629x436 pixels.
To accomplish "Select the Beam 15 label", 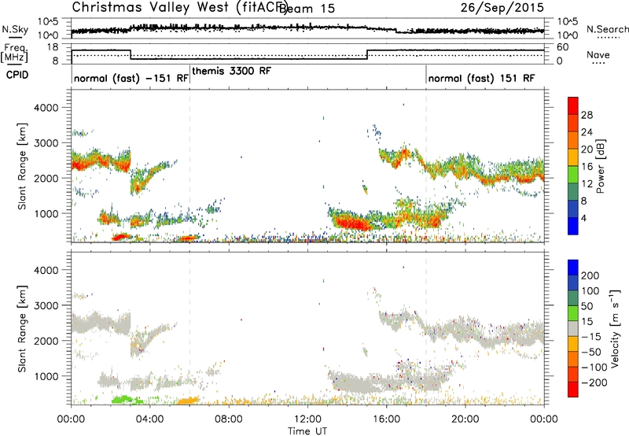I will [307, 9].
